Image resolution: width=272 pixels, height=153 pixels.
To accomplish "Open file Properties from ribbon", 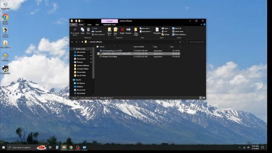I will [x=157, y=31].
